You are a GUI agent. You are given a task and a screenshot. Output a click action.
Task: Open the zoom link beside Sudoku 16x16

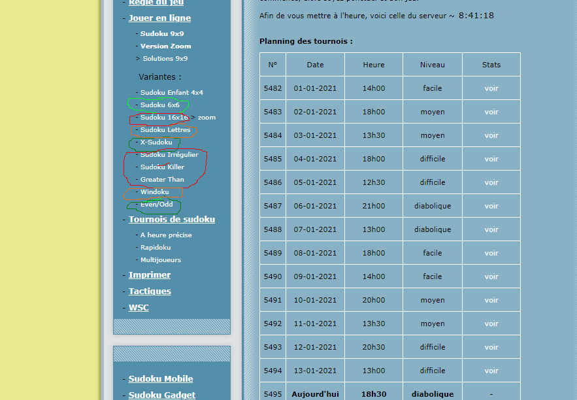pos(206,118)
